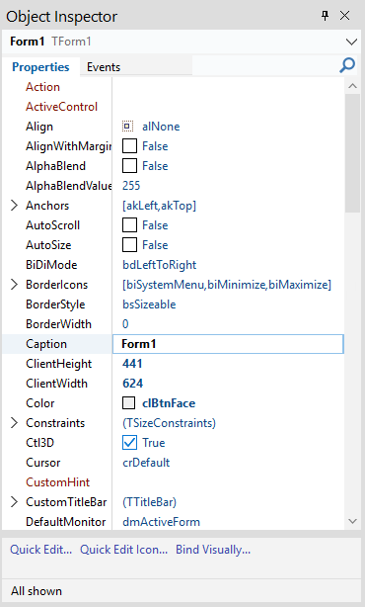This screenshot has width=365, height=607.
Task: Click the ClientWidth value 624
Action: click(133, 384)
